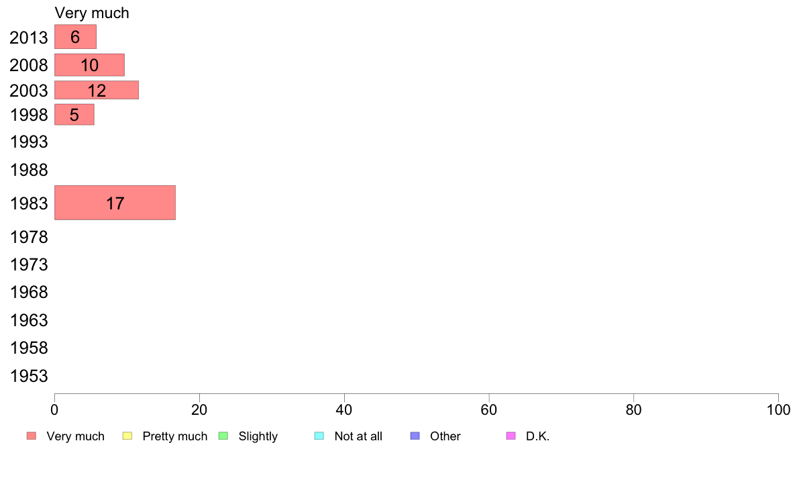This screenshot has width=797, height=494.
Task: Click the yellow Pretty much legend swatch
Action: coord(127,436)
